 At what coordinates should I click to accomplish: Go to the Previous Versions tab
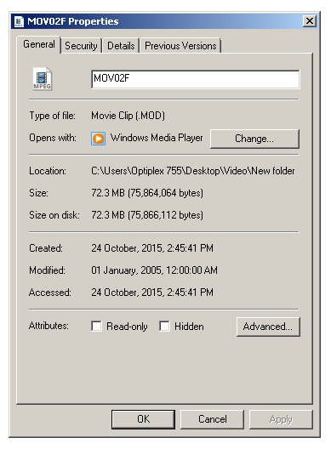coord(180,46)
